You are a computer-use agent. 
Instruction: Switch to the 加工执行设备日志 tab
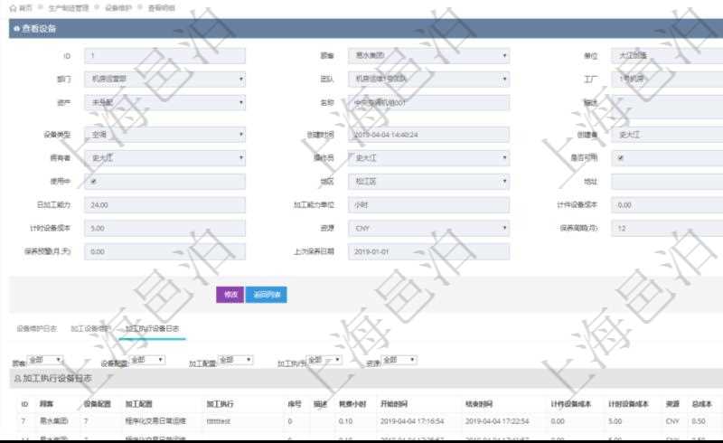(152, 328)
